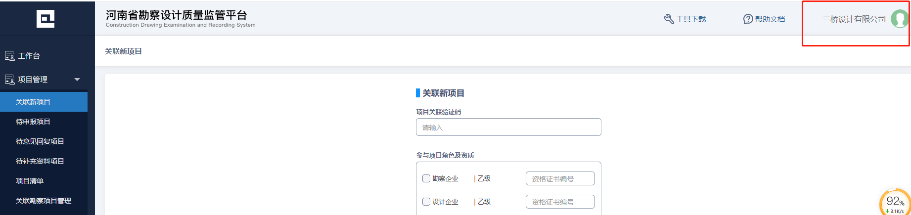Click 勘察企业 资格证书编号 input field
Image resolution: width=911 pixels, height=215 pixels.
pyautogui.click(x=560, y=178)
